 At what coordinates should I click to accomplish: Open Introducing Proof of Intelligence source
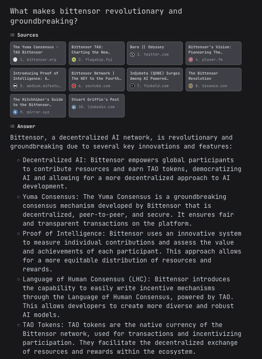pyautogui.click(x=38, y=79)
